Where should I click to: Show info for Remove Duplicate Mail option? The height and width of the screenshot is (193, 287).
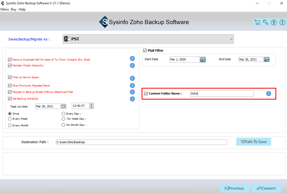coord(132,59)
